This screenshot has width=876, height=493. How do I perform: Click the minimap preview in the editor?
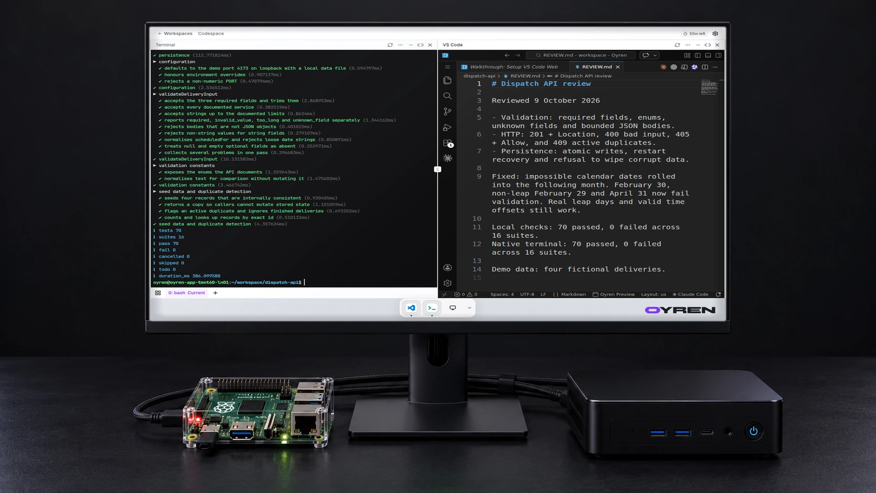(709, 87)
